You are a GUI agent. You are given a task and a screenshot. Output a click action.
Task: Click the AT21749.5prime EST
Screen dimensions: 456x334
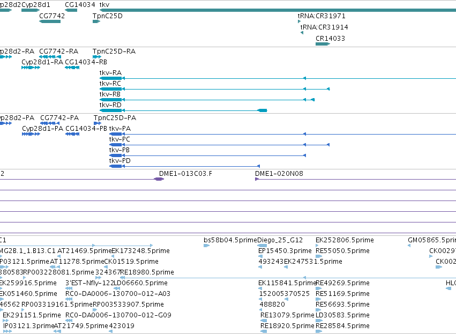pos(57,331)
